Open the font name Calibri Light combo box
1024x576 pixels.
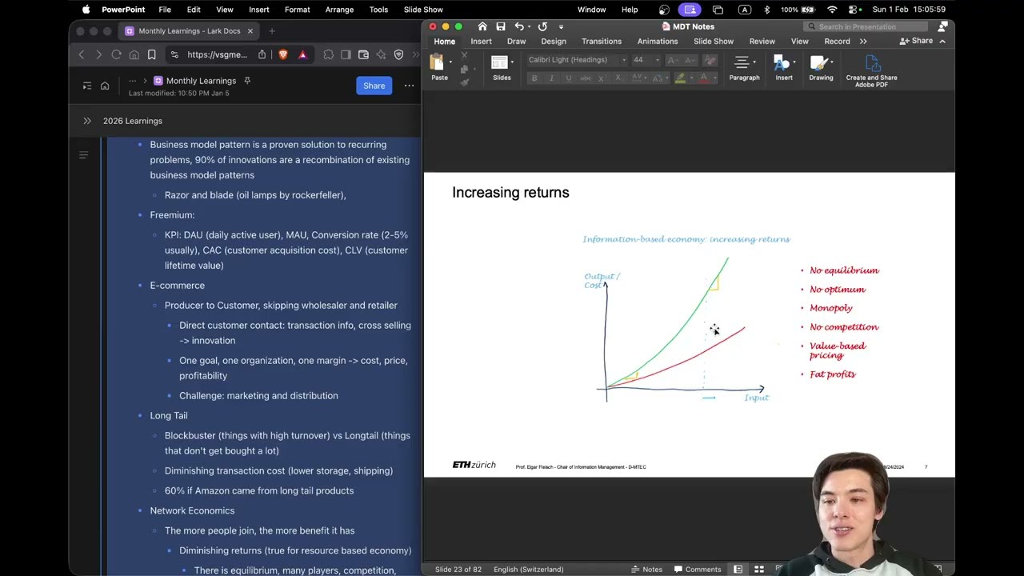click(x=577, y=60)
